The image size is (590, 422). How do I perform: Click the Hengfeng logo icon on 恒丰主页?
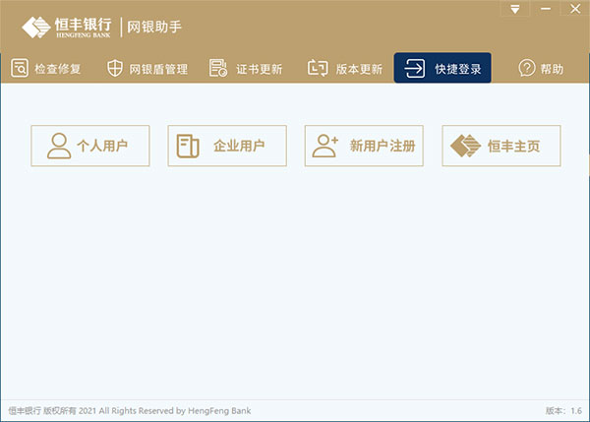click(x=465, y=146)
